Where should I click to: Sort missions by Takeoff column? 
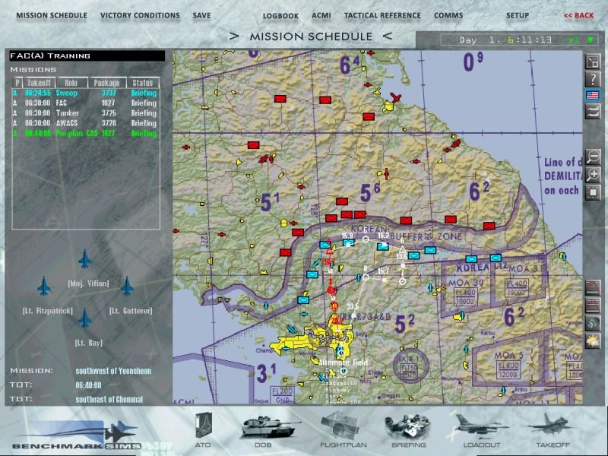pos(38,83)
